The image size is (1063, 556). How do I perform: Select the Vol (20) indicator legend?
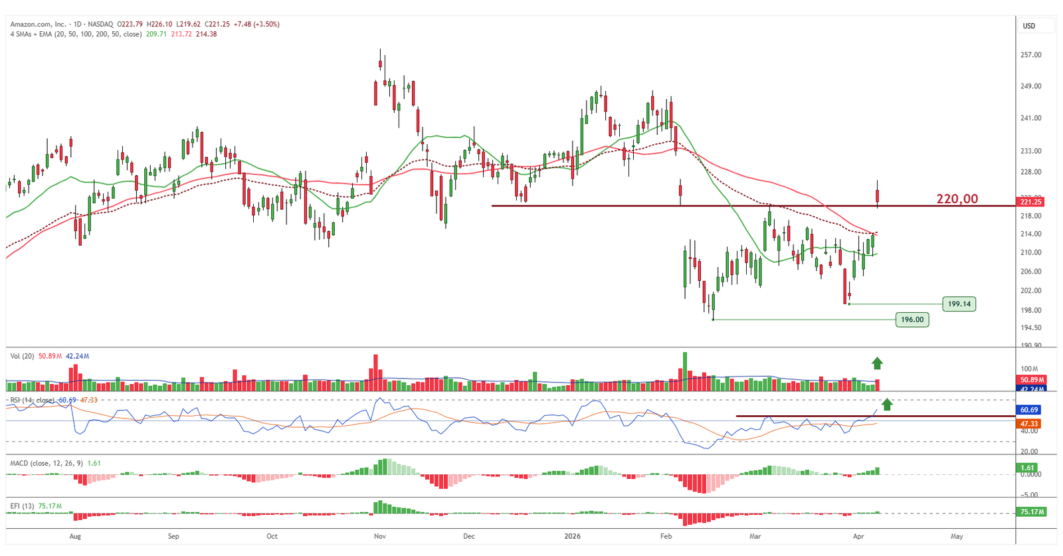click(x=22, y=356)
